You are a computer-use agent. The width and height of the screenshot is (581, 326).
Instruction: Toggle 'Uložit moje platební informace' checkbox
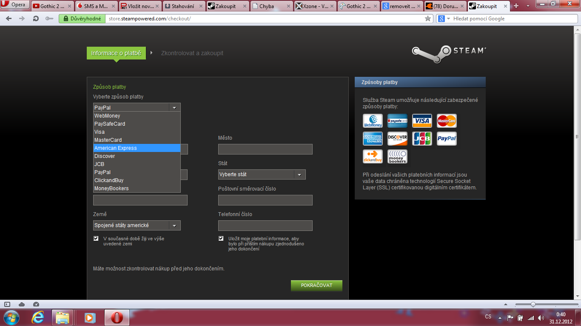[221, 239]
